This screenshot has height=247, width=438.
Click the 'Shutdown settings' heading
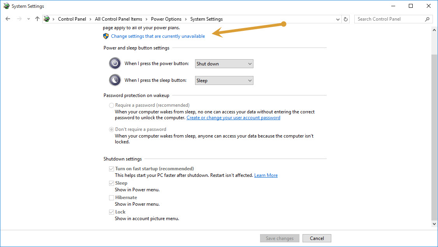pos(123,159)
